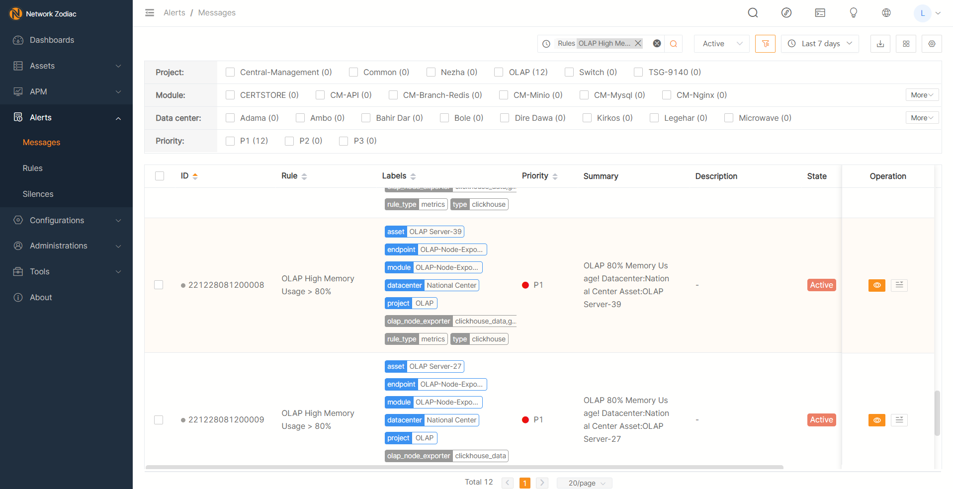Remove the OLAP High Me... rule filter tag
The image size is (953, 489).
click(638, 43)
